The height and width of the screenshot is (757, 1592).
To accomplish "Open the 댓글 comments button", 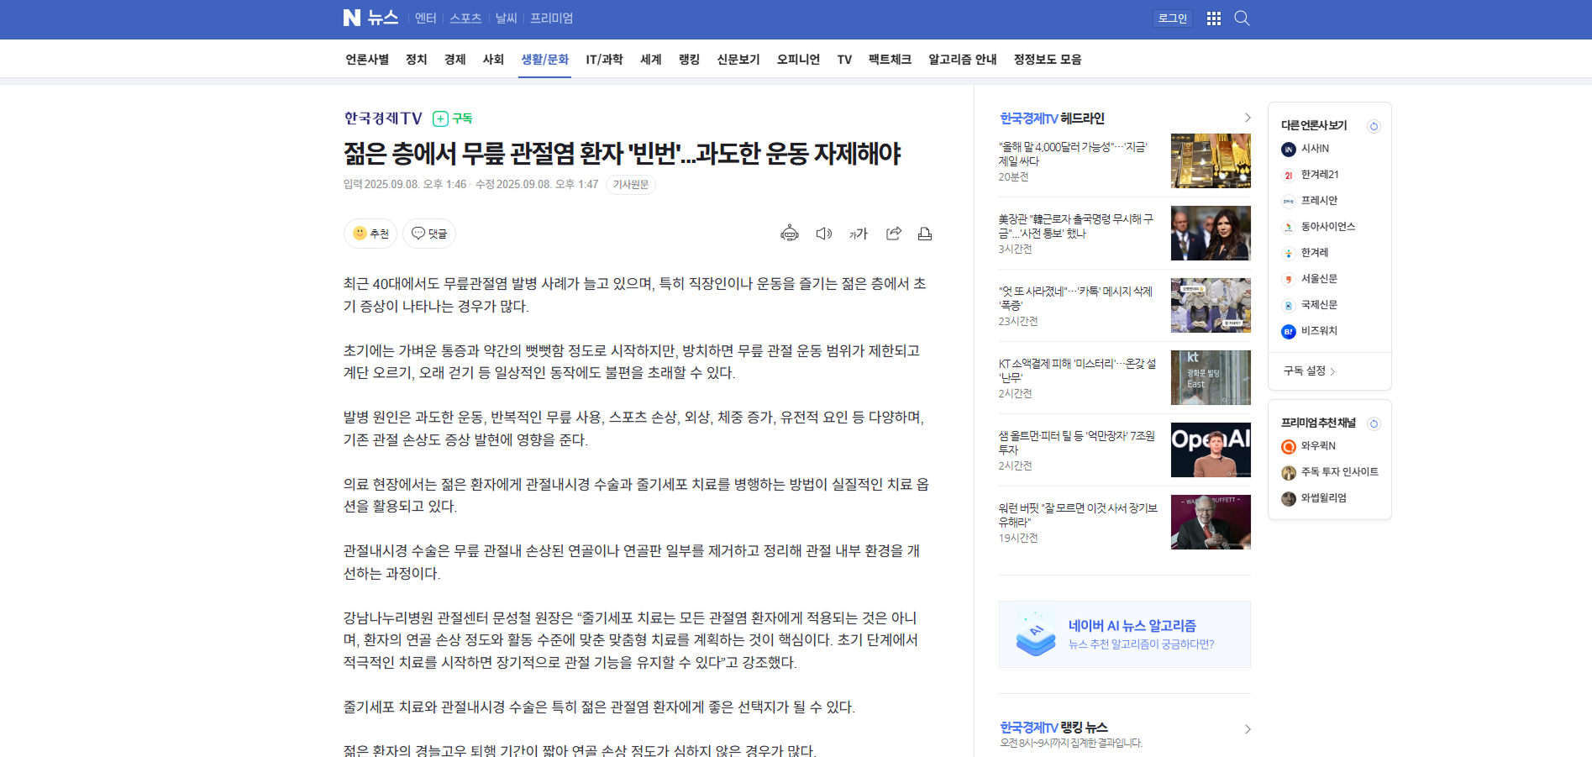I will click(x=429, y=234).
